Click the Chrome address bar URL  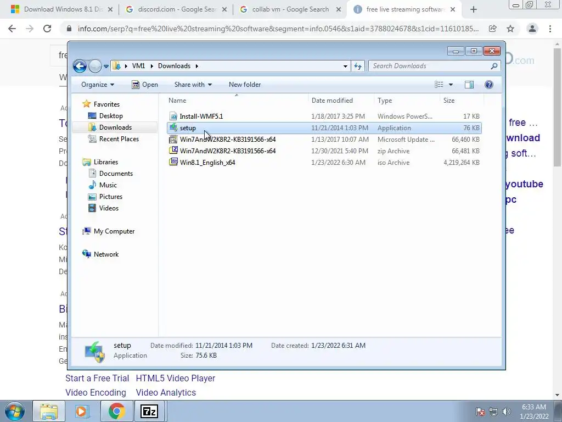278,29
